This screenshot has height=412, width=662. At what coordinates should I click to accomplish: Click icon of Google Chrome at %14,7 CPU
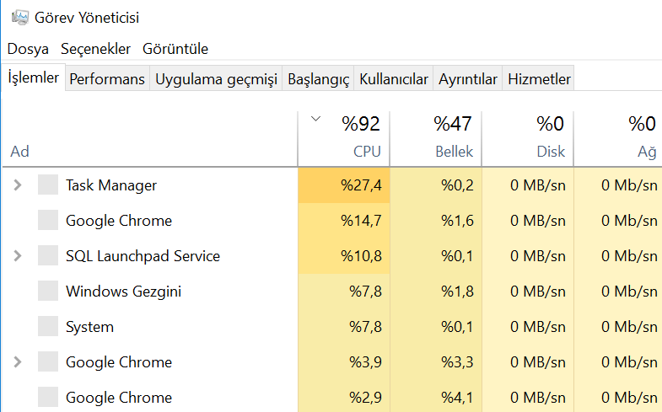pyautogui.click(x=48, y=221)
